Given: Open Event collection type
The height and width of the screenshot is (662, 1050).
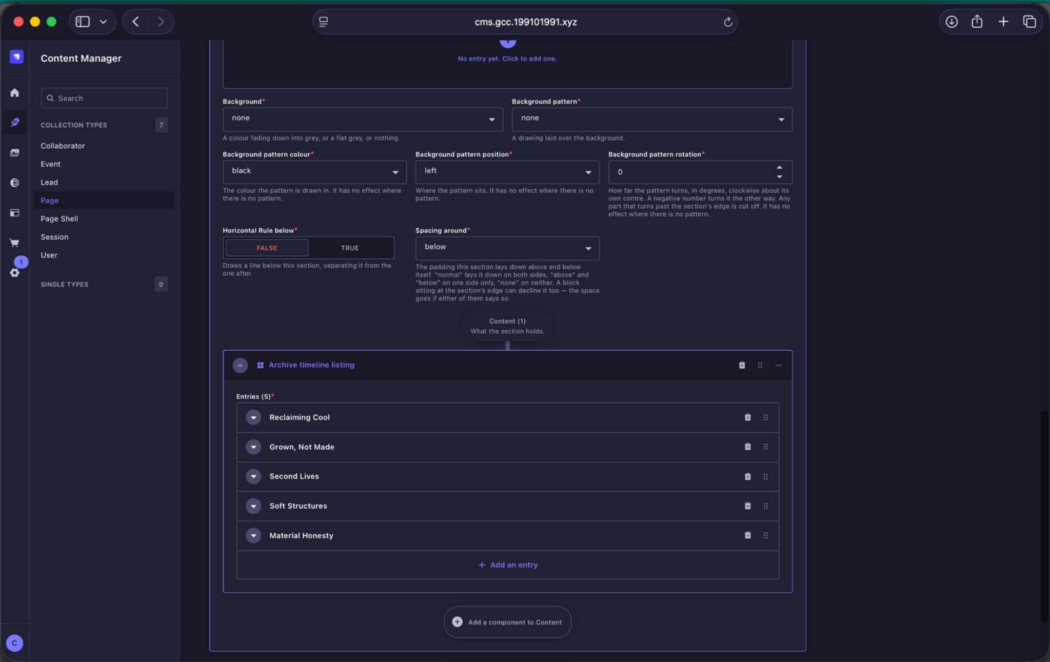Looking at the screenshot, I should (50, 164).
